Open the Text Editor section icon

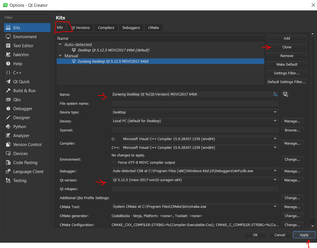8,45
